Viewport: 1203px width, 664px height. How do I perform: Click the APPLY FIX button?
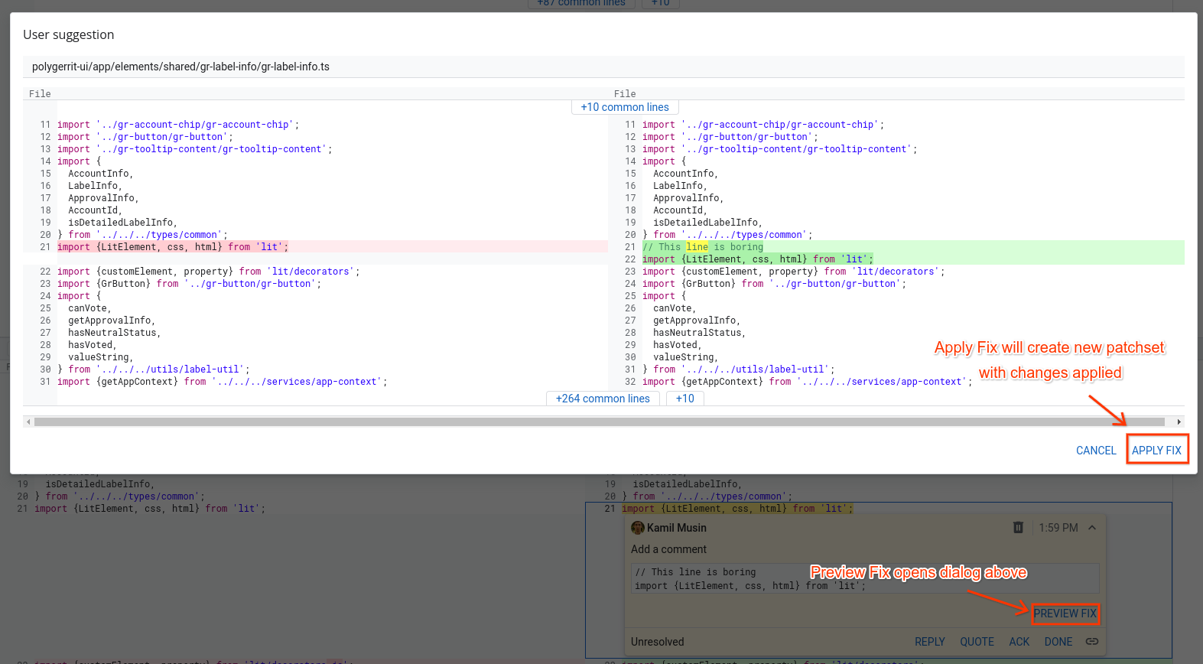[1156, 451]
